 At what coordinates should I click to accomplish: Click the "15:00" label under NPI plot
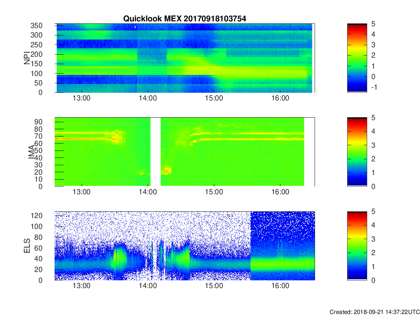point(214,99)
